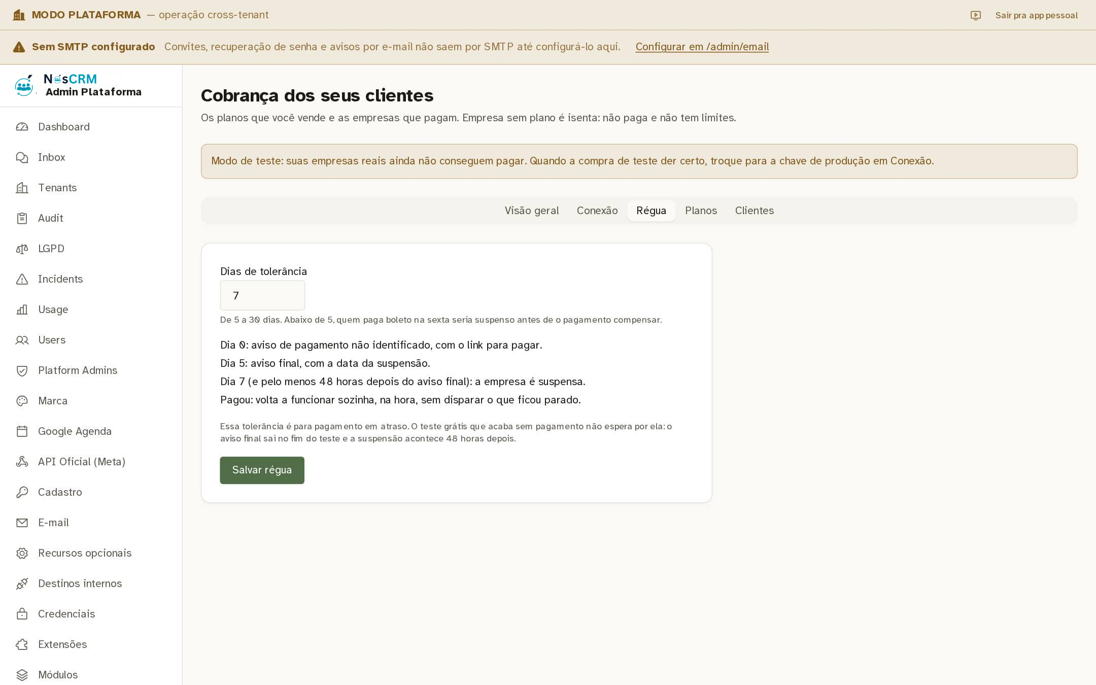Click the exit screen icon in the top bar
Image resolution: width=1096 pixels, height=685 pixels.
coord(975,15)
